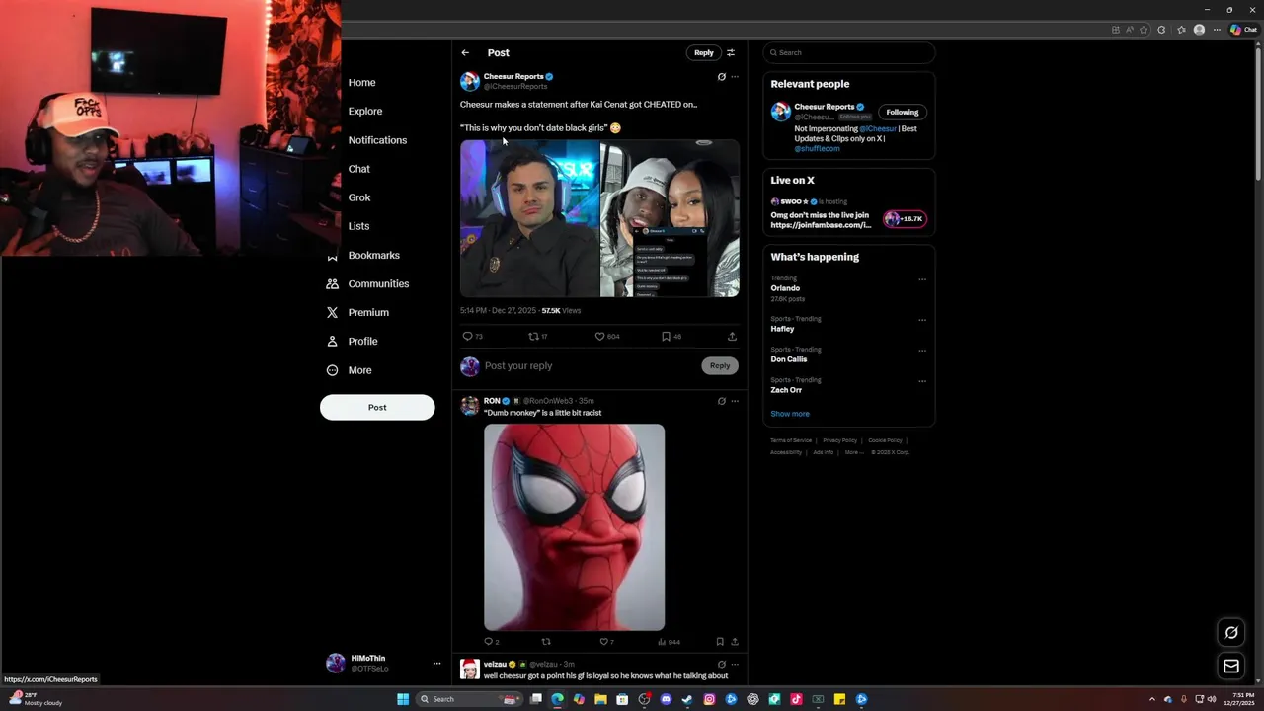
Task: Bookmark the post with 46 bookmarks
Action: [x=666, y=336]
